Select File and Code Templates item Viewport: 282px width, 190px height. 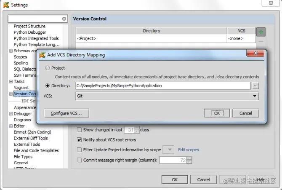click(x=36, y=150)
